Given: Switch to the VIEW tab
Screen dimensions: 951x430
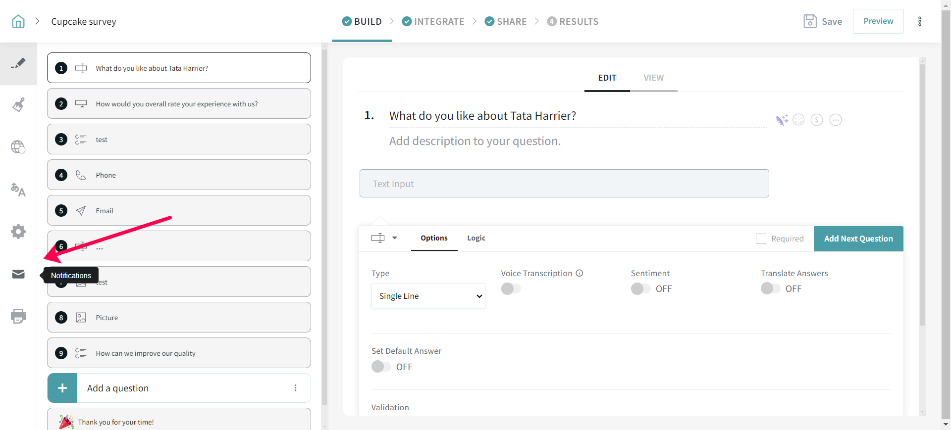Looking at the screenshot, I should (653, 78).
